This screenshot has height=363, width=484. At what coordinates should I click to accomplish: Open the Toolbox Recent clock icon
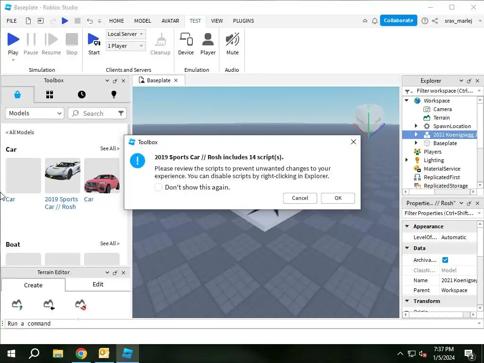[81, 95]
